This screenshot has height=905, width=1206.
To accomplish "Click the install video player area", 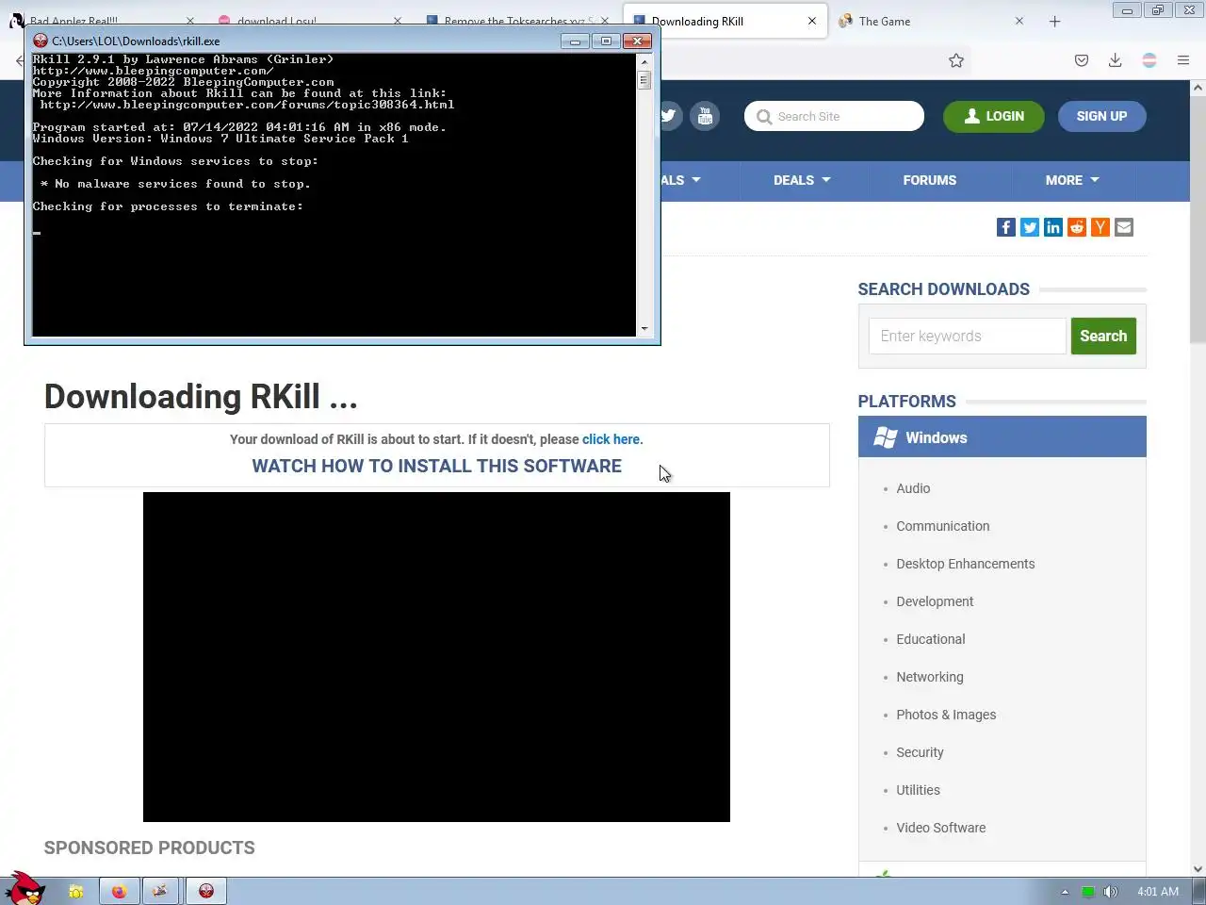I will [x=436, y=657].
